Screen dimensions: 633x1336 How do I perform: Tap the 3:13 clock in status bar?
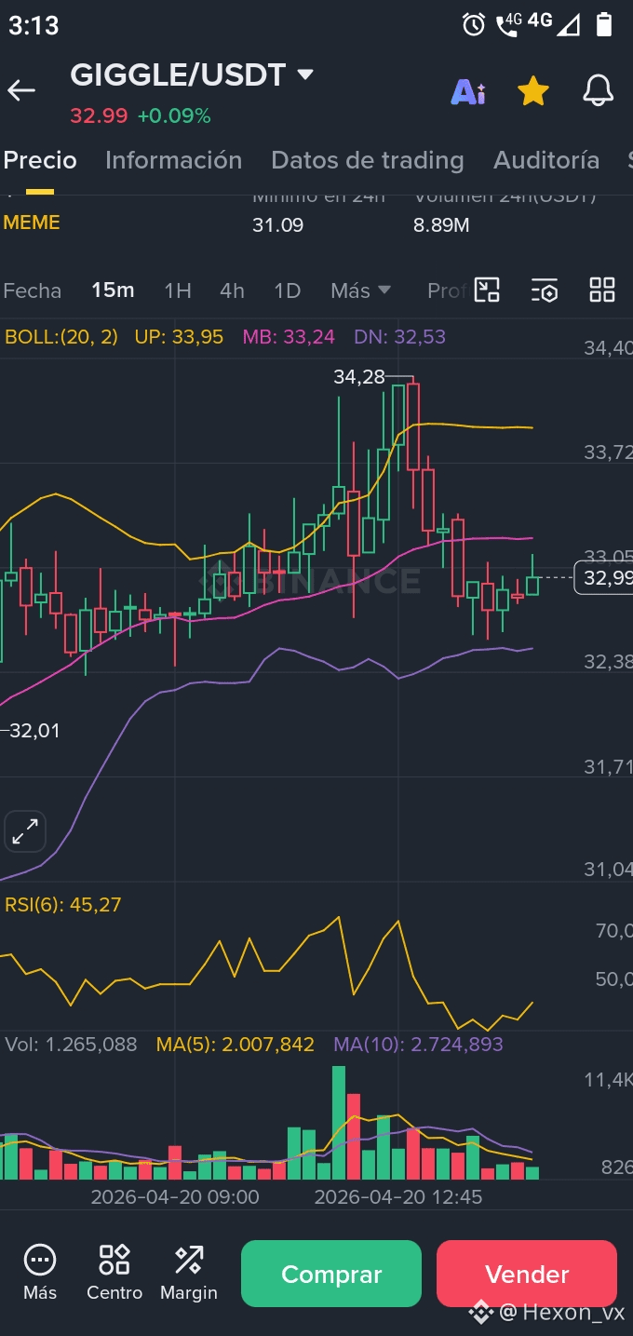click(x=34, y=26)
